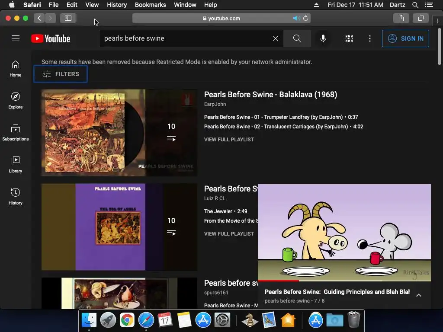The height and width of the screenshot is (332, 443).
Task: Visit the Luiz R CL channel link
Action: (x=215, y=198)
